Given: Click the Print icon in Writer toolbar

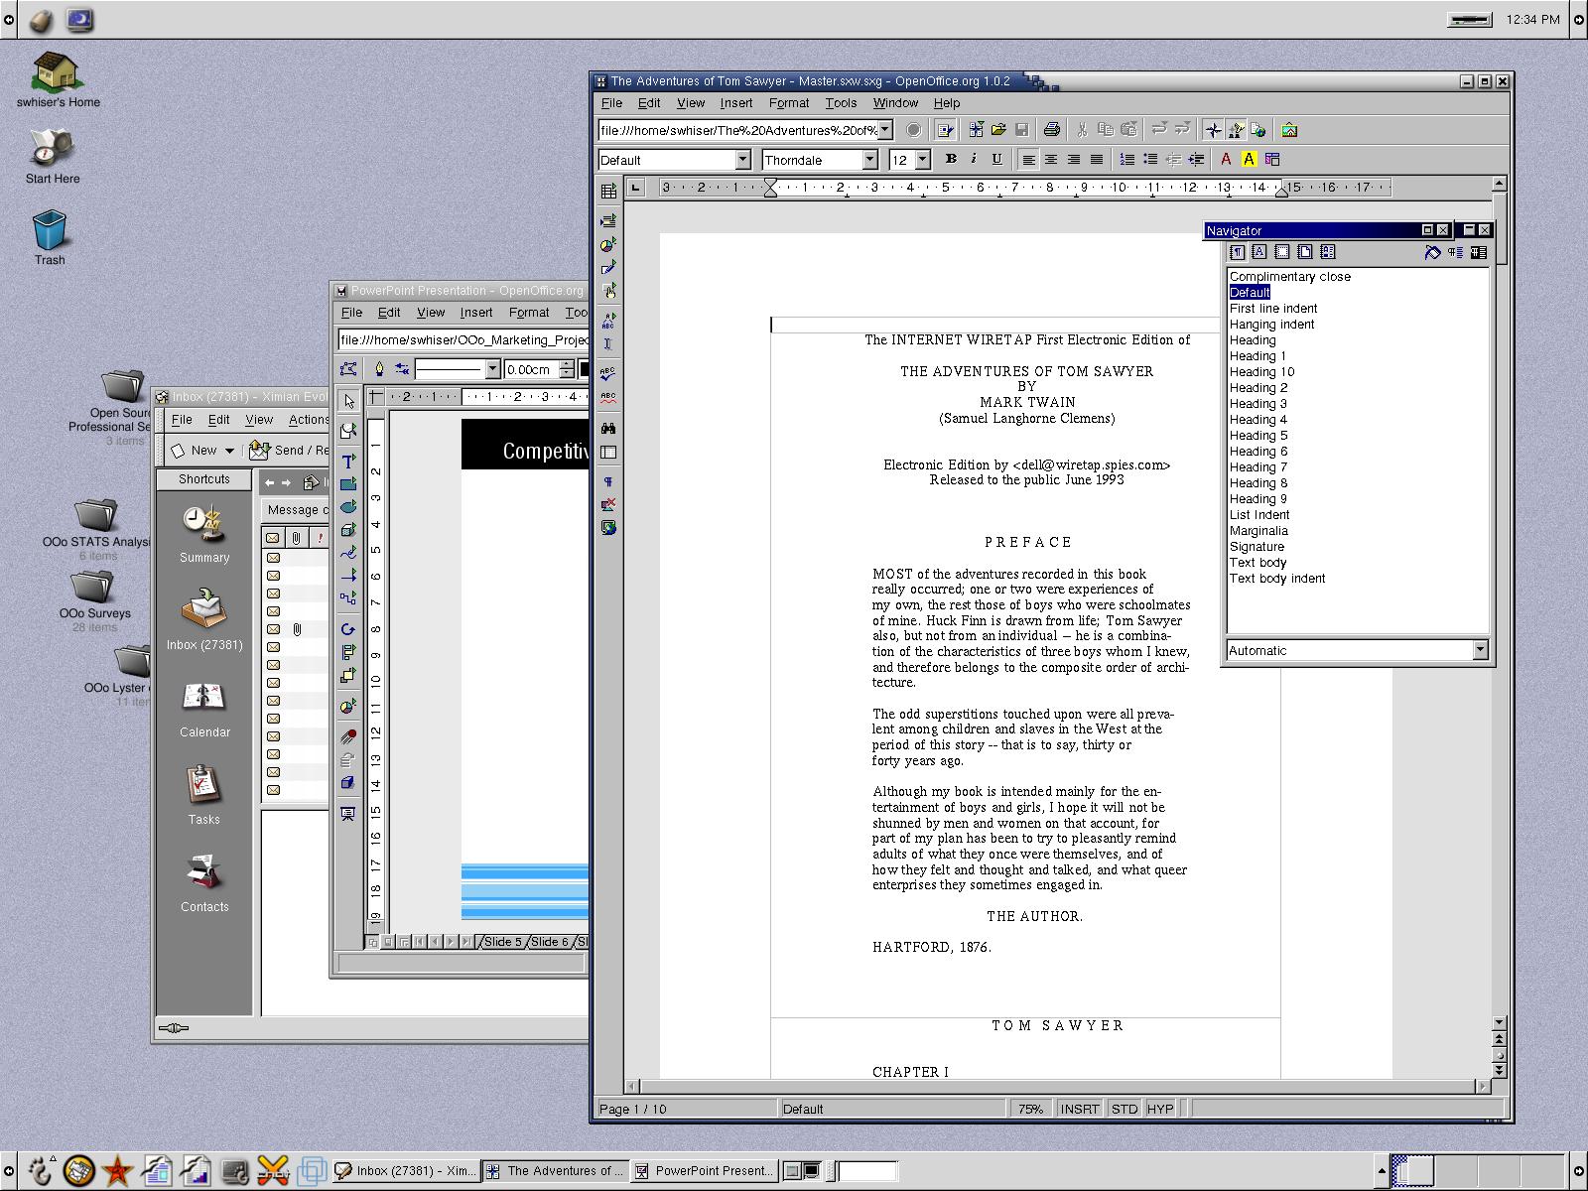Looking at the screenshot, I should [1052, 130].
